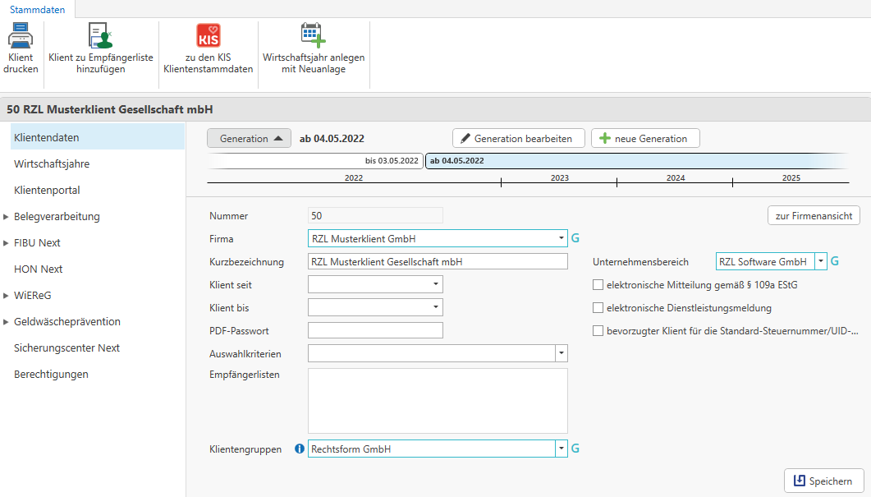Switch to the Stammdaten ribbon tab
The image size is (871, 497).
38,9
